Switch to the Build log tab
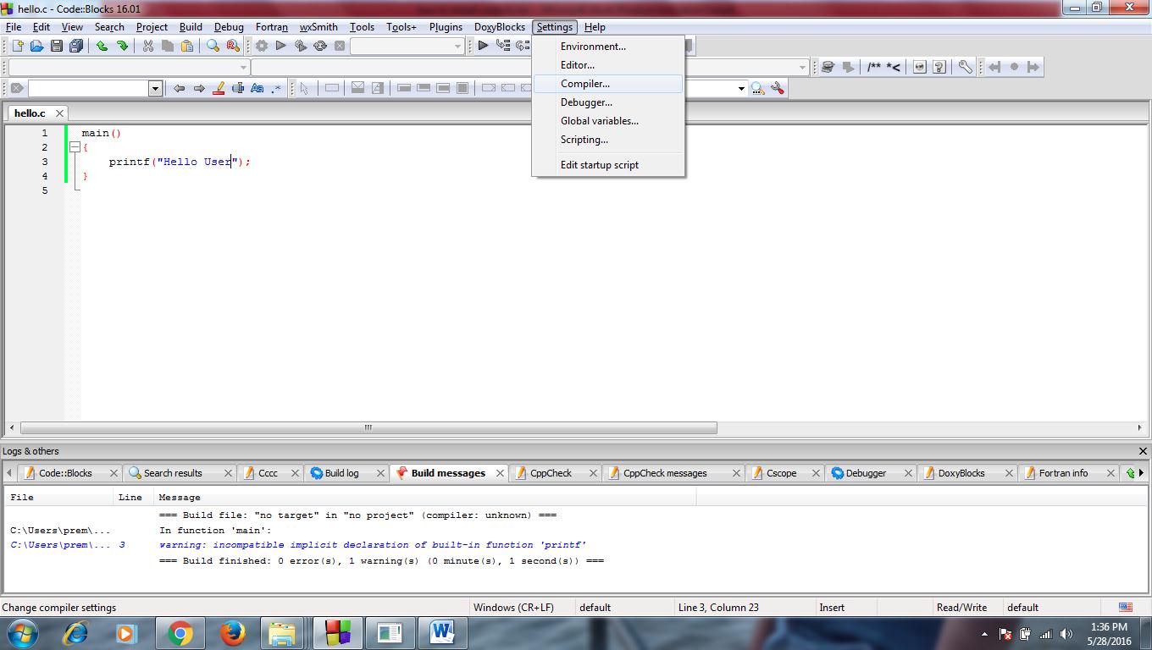 click(341, 473)
